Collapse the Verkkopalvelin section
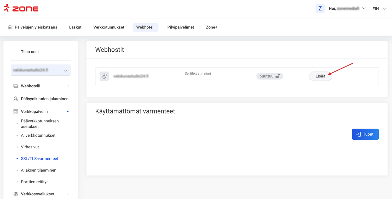Image resolution: width=392 pixels, height=199 pixels. tap(68, 112)
